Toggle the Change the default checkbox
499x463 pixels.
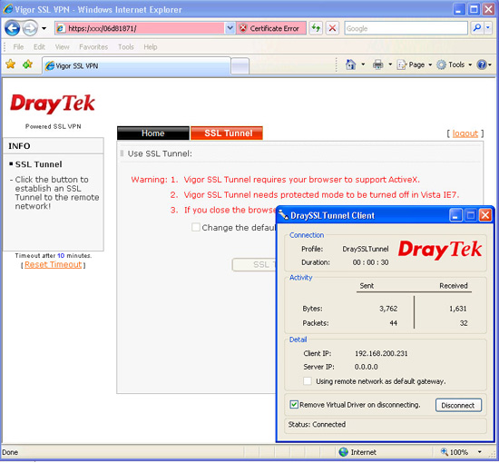click(x=196, y=227)
